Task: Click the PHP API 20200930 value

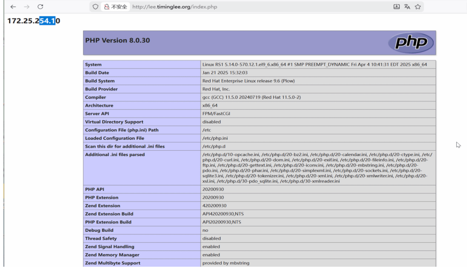Action: coord(213,189)
